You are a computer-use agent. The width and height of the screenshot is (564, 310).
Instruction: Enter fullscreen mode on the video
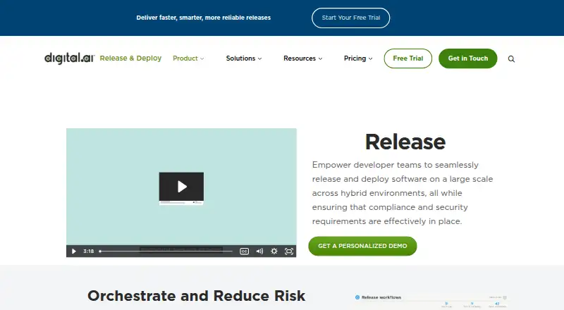289,251
